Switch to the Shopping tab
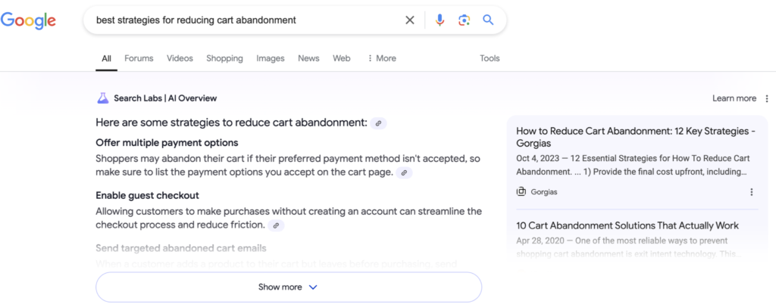Image resolution: width=776 pixels, height=307 pixels. (x=224, y=58)
